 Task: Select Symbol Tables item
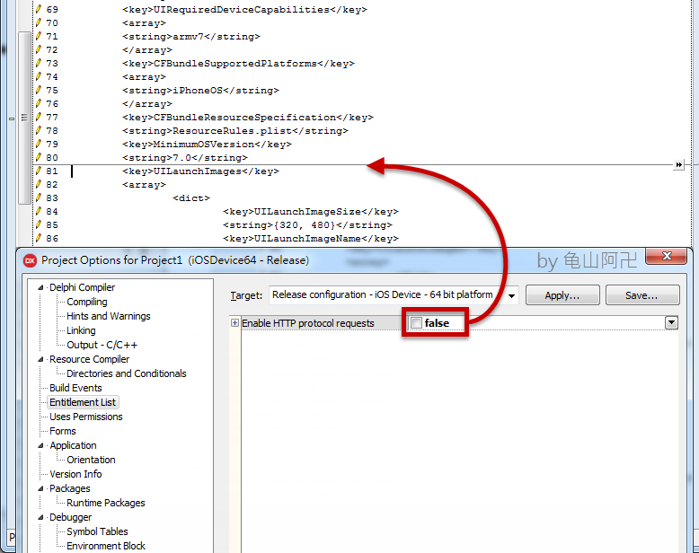pyautogui.click(x=97, y=531)
